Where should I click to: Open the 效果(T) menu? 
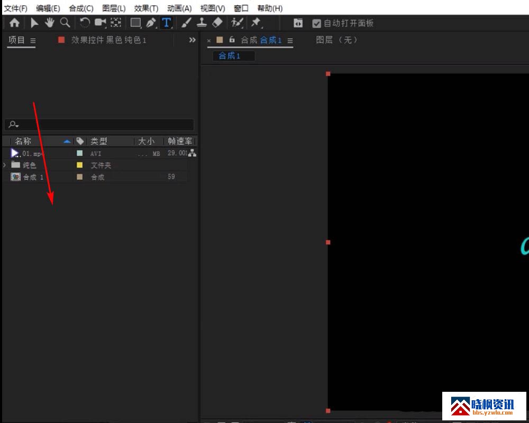point(146,8)
